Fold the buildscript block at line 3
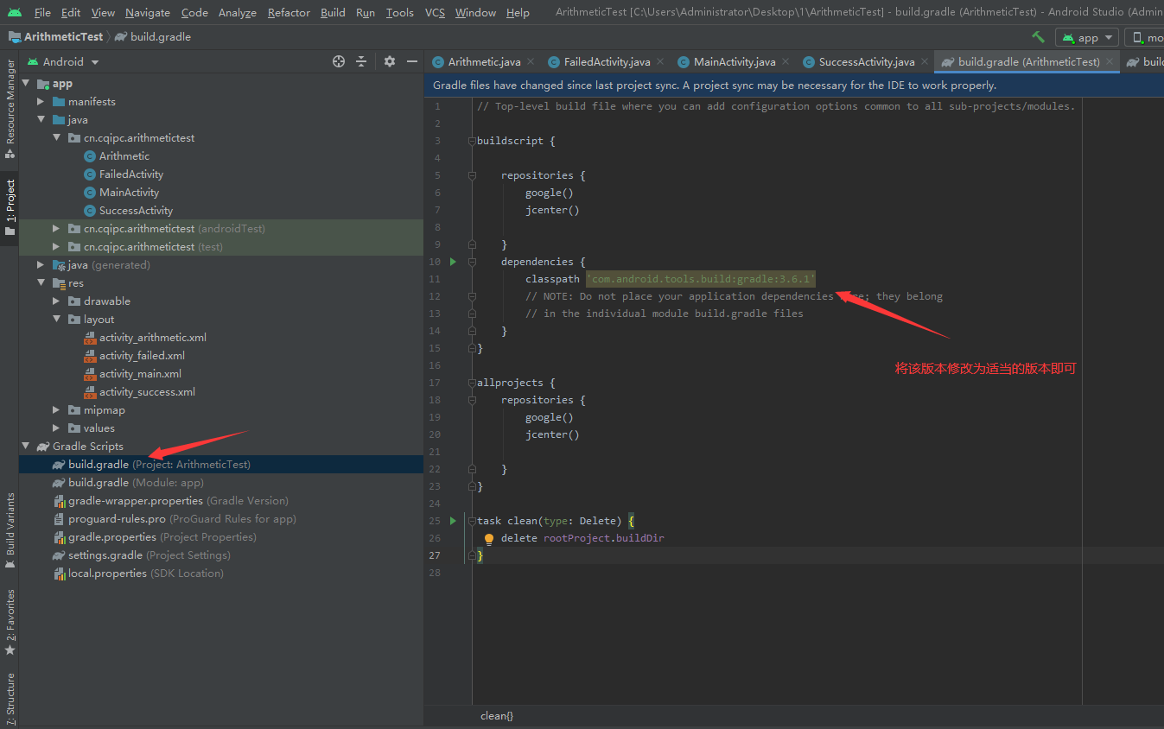The width and height of the screenshot is (1164, 729). click(x=472, y=141)
